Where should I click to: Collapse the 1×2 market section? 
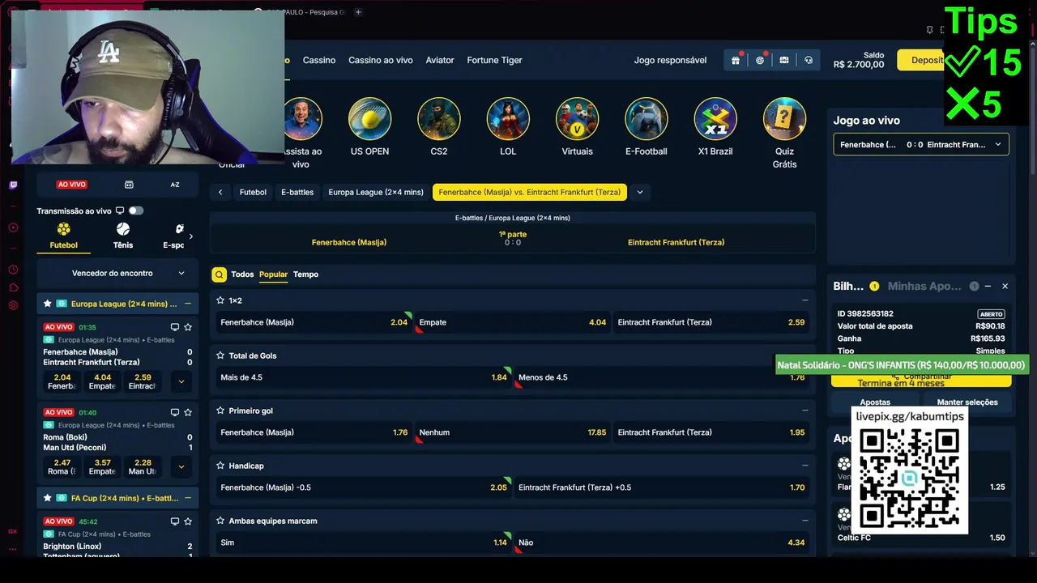coord(804,300)
